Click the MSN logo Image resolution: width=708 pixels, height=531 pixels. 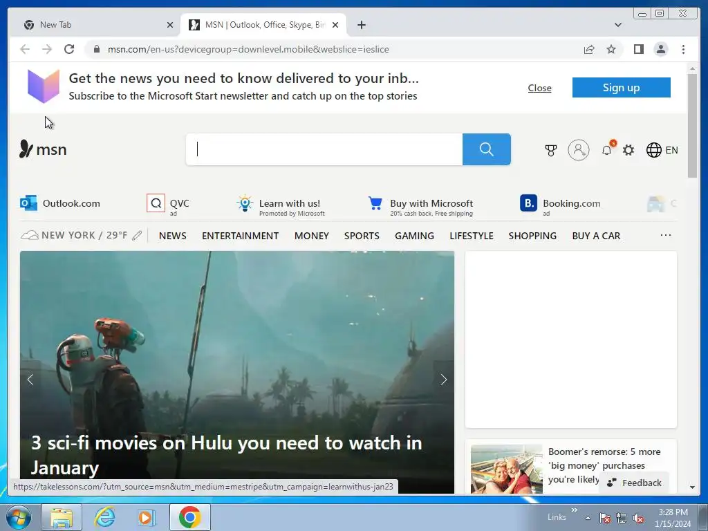pos(43,149)
